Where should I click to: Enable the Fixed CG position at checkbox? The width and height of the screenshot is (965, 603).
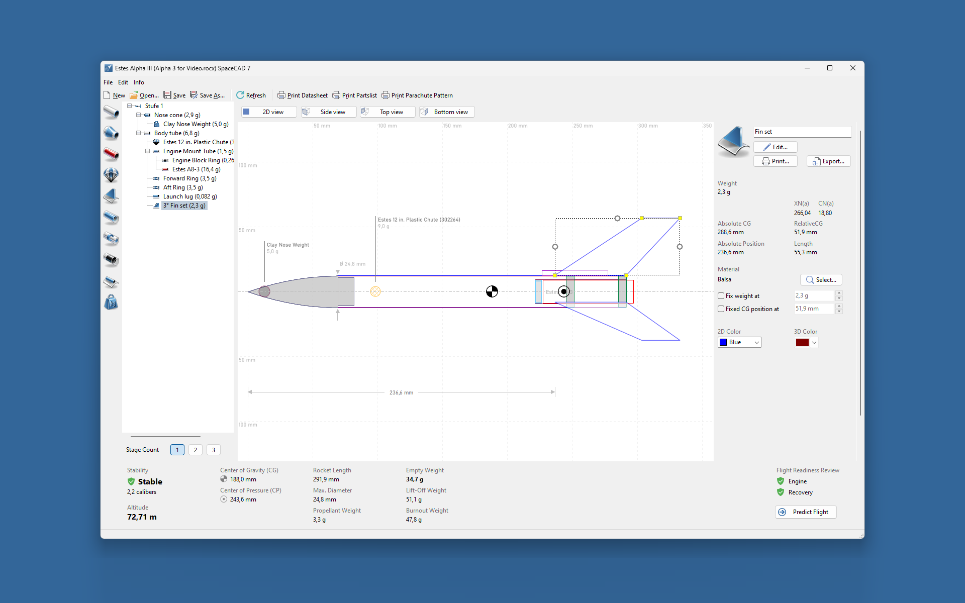tap(721, 309)
